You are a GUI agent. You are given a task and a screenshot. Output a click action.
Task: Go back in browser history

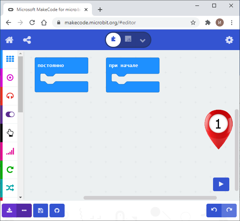coord(8,22)
